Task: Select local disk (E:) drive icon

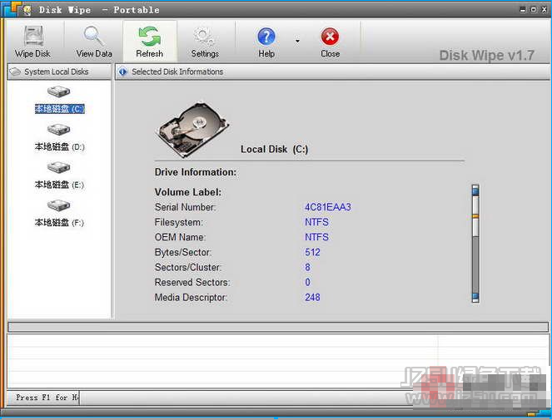Action: click(59, 167)
